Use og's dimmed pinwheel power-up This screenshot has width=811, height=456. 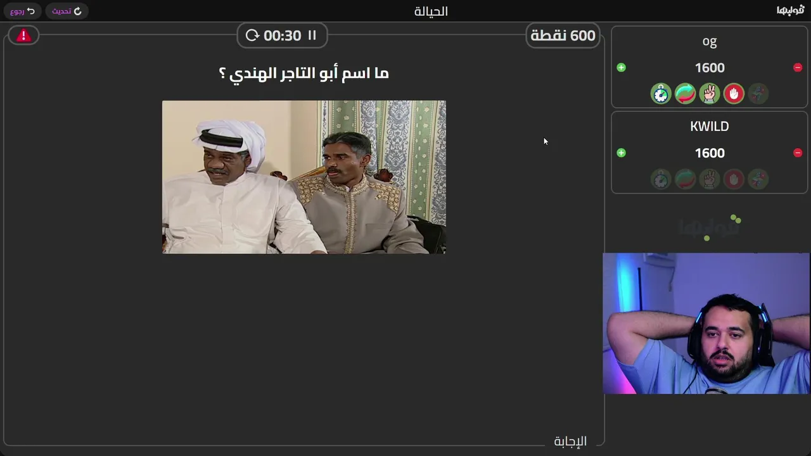click(x=758, y=94)
